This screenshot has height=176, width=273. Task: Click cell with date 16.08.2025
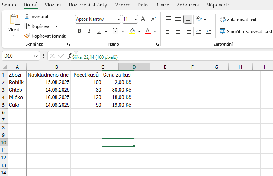[49, 97]
